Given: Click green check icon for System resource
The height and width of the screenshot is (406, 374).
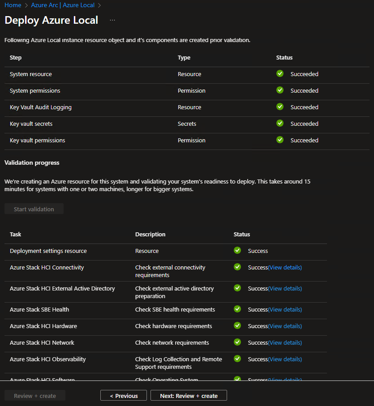Looking at the screenshot, I should 280,73.
